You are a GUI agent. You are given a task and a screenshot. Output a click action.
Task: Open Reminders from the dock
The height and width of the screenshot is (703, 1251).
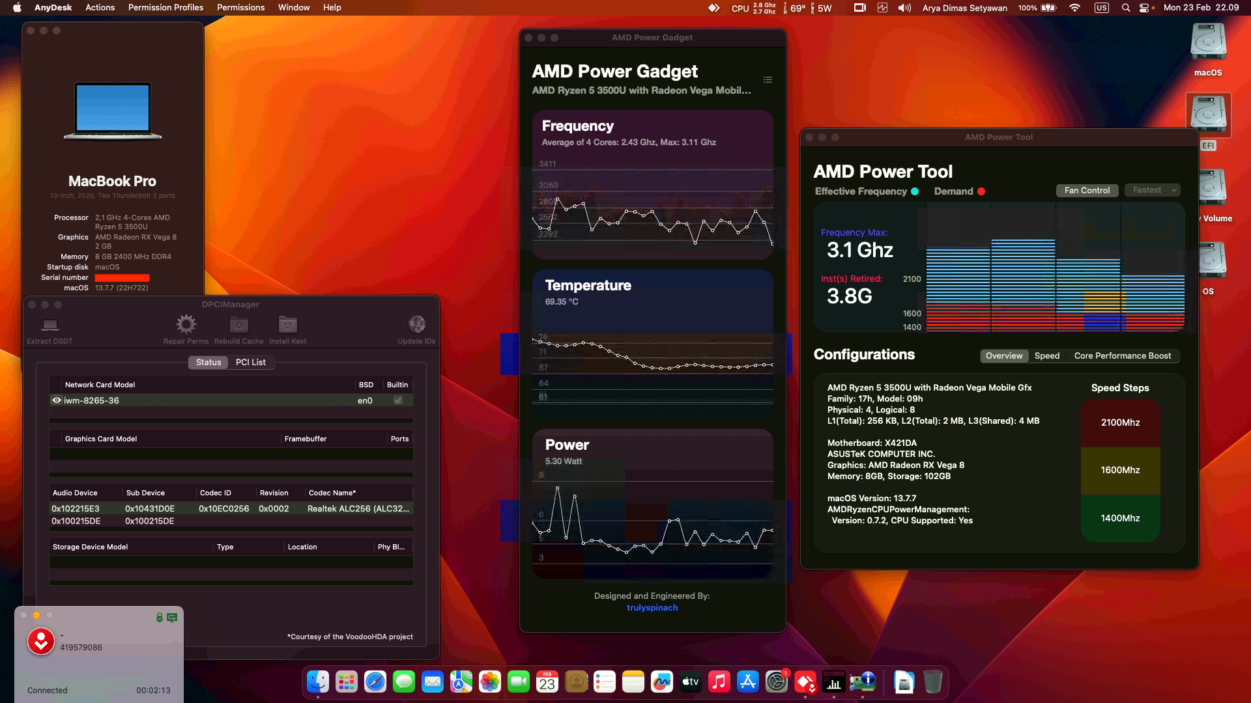click(x=605, y=682)
